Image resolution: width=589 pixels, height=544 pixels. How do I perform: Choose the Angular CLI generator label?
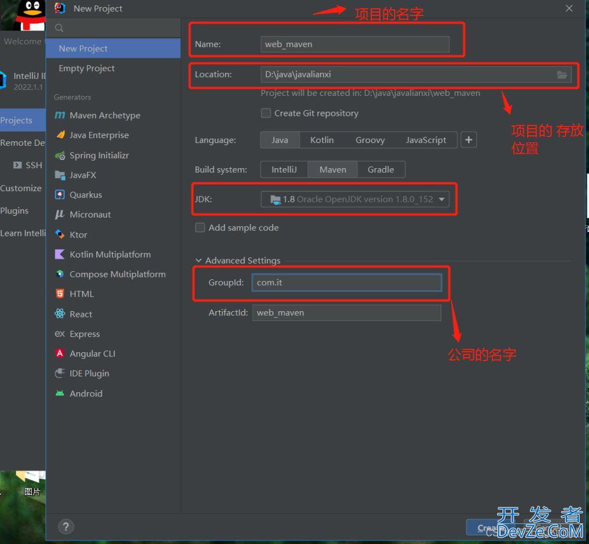(92, 353)
